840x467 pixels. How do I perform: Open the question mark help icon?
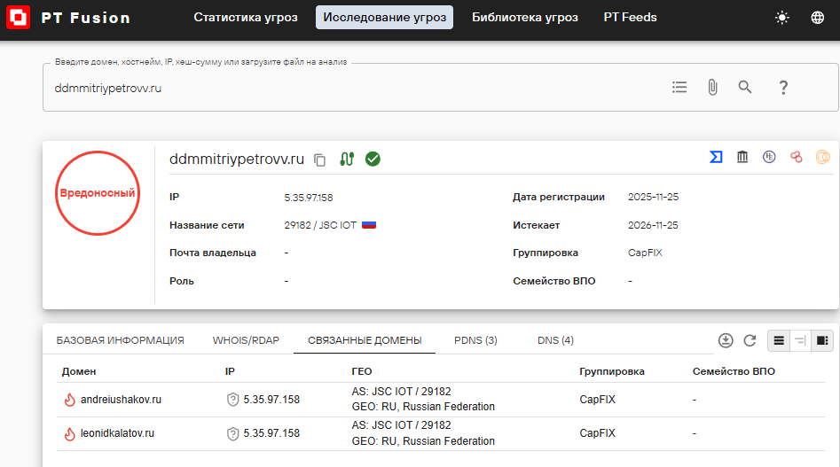click(x=783, y=87)
